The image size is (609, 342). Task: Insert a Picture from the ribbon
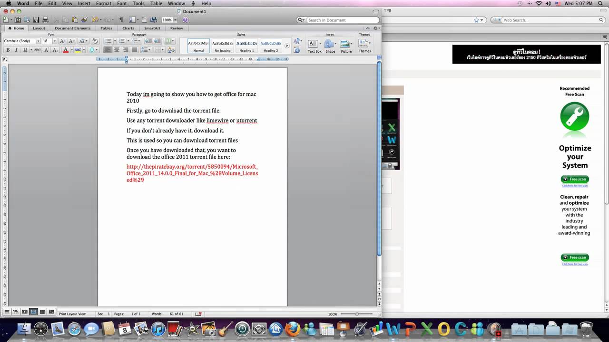pos(346,46)
